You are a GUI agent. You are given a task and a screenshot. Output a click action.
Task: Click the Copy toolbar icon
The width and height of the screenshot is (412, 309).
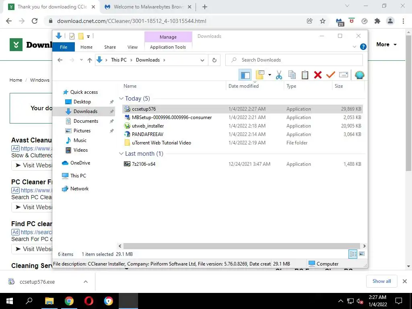(292, 75)
